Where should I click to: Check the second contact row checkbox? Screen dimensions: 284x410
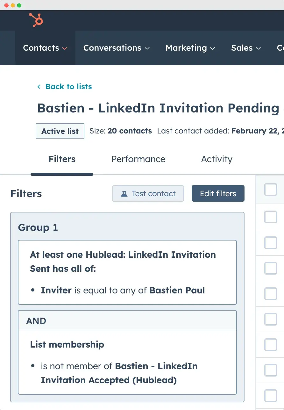tap(271, 243)
